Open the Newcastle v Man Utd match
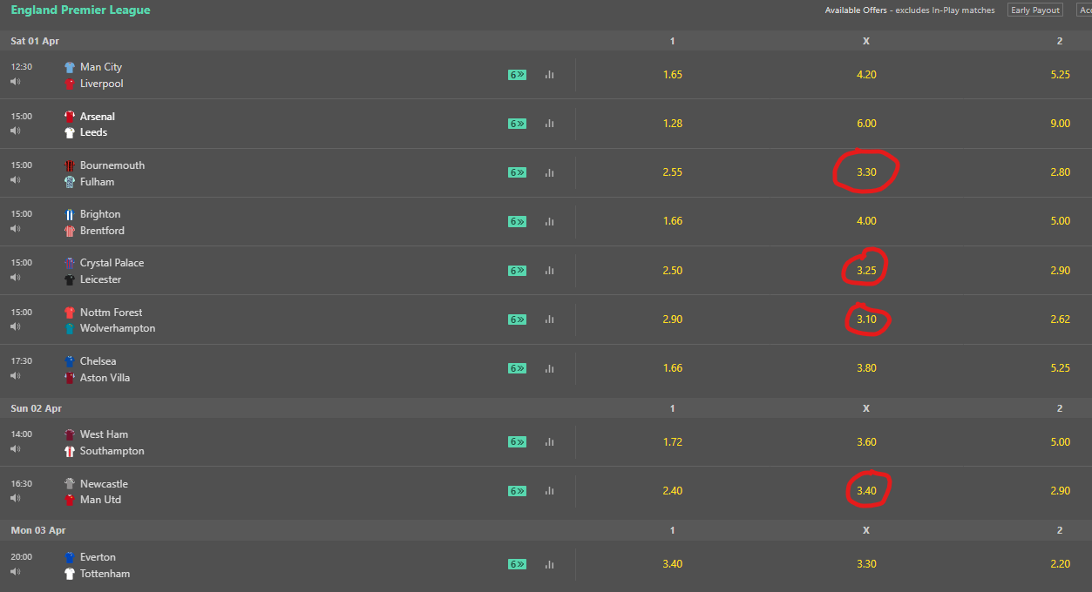This screenshot has height=592, width=1092. click(x=96, y=491)
